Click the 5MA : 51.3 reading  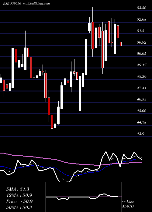pos(18,189)
